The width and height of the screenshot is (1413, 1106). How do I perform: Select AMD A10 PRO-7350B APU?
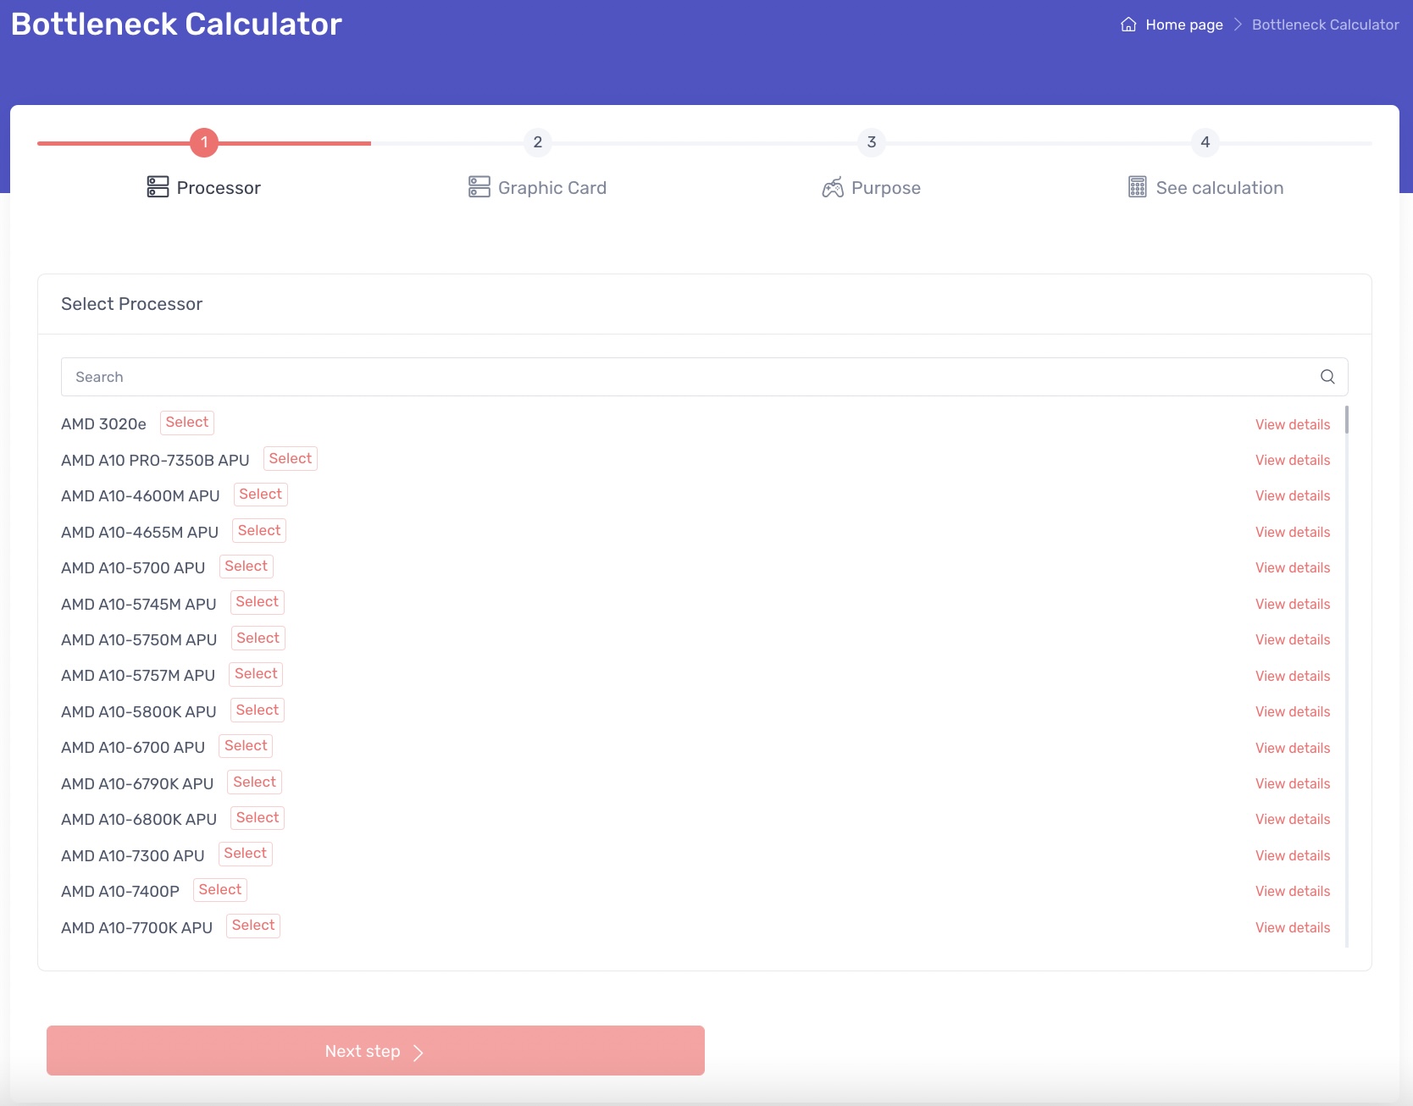click(291, 459)
